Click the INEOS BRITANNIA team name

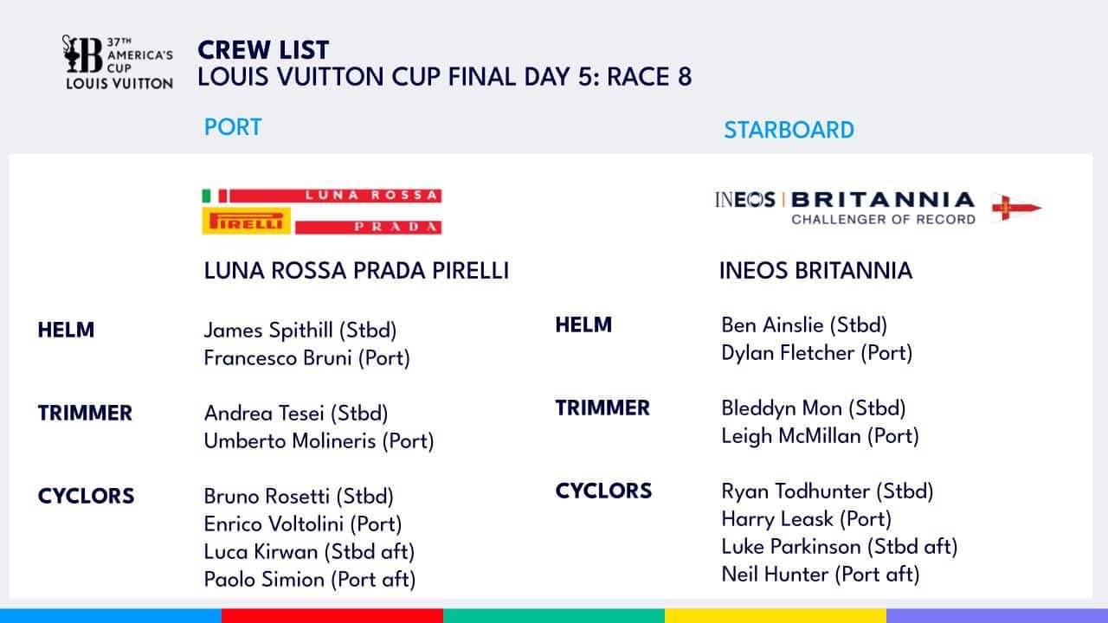click(815, 271)
